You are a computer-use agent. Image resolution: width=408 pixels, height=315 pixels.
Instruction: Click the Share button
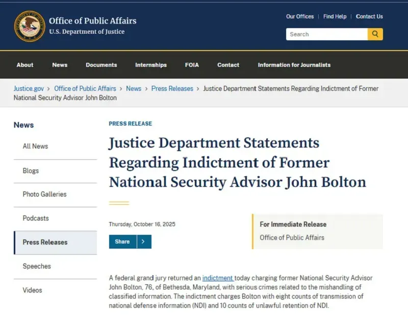[x=122, y=241]
